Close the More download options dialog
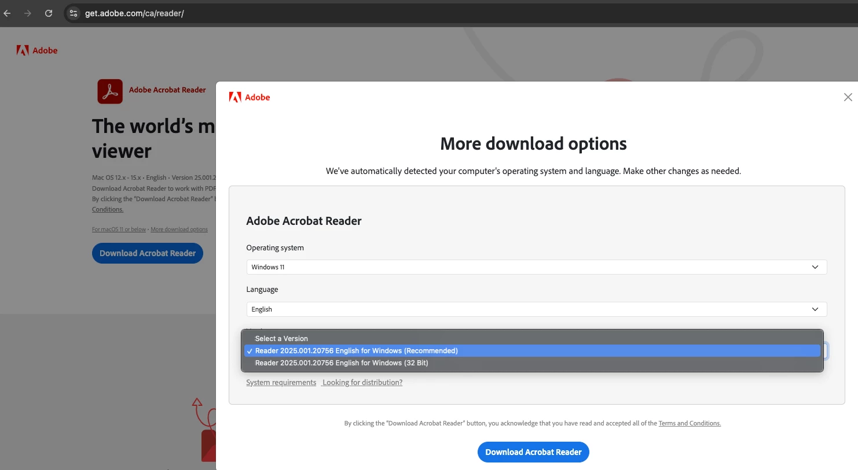 coord(848,97)
